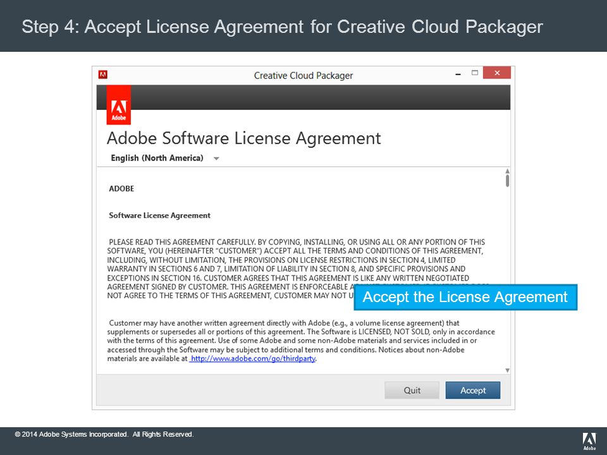Maximize the Creative Cloud Packager window
The width and height of the screenshot is (607, 455).
tap(475, 73)
